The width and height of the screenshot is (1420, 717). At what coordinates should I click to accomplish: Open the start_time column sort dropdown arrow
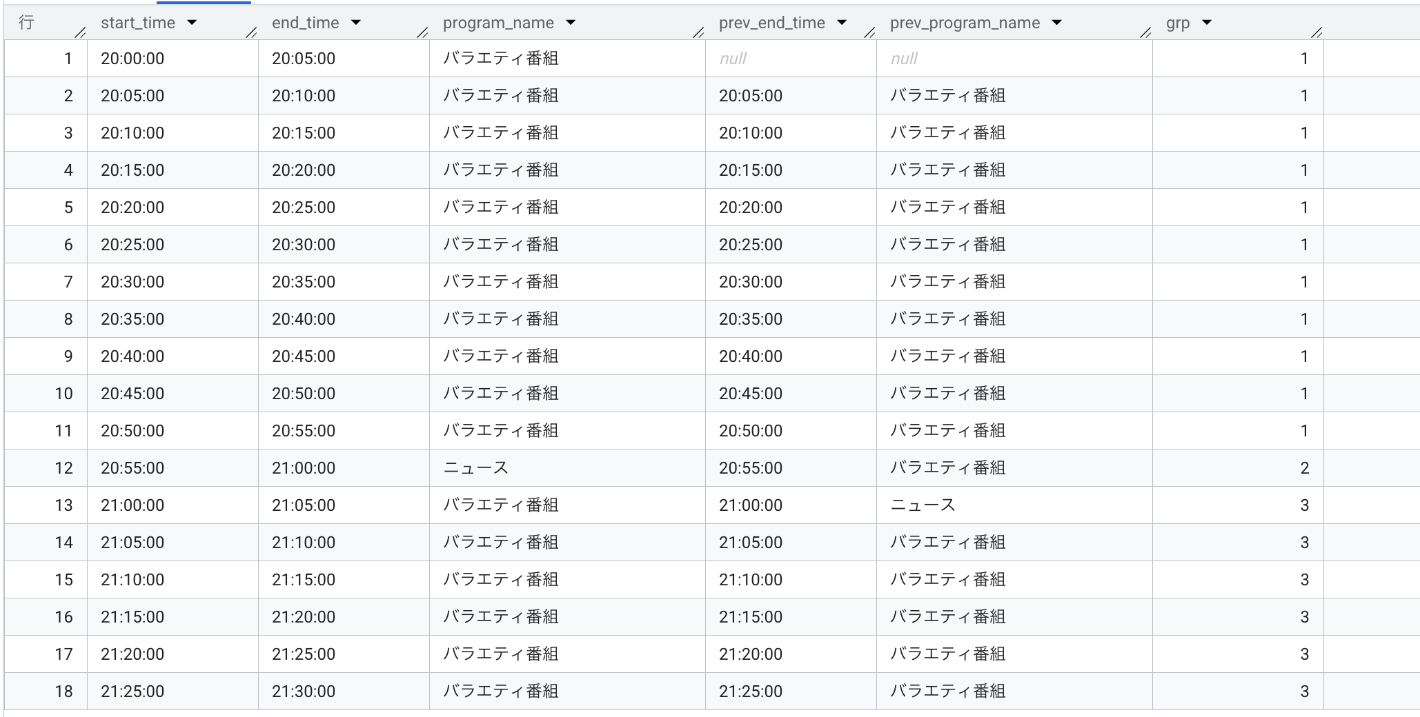(x=192, y=23)
